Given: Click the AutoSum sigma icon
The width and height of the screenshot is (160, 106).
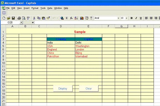Looking at the screenshot, I should click(x=67, y=18).
